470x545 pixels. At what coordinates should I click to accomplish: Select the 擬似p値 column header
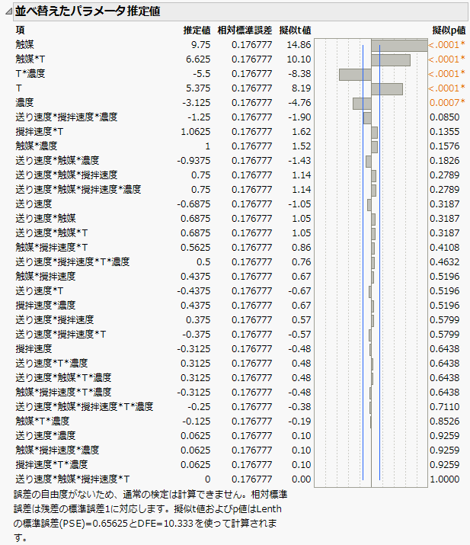(449, 30)
